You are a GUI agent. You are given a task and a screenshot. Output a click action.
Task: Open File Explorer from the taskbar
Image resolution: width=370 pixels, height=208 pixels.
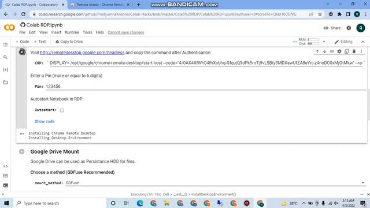(x=166, y=203)
